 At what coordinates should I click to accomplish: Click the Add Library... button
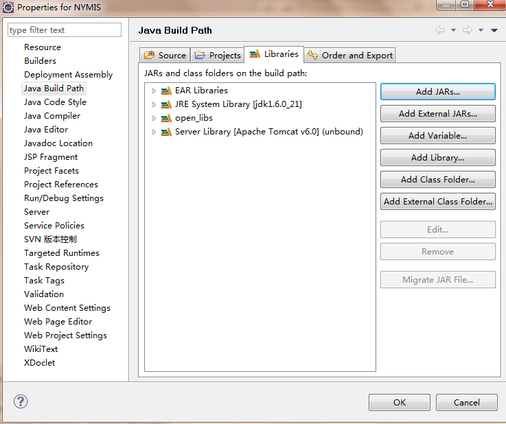(438, 158)
